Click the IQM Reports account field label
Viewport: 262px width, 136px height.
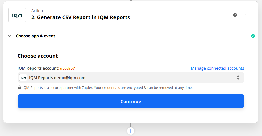(x=38, y=68)
